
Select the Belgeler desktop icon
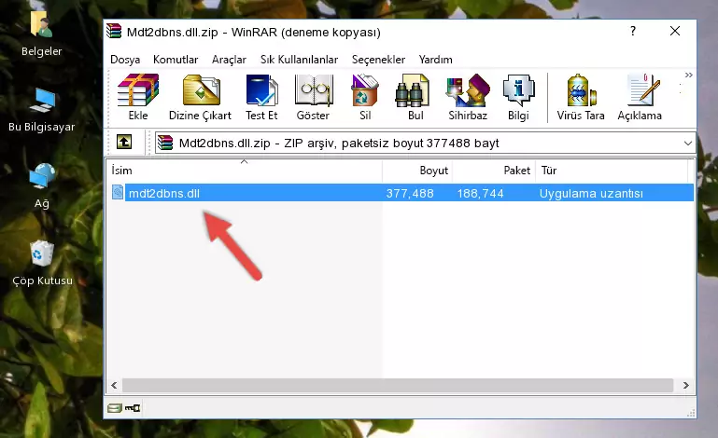click(x=41, y=34)
